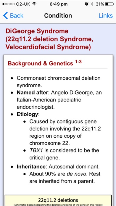Viewport: 116px width, 206px height.
Task: Tap the 22q11.2 deletions diagram
Action: pyautogui.click(x=58, y=200)
